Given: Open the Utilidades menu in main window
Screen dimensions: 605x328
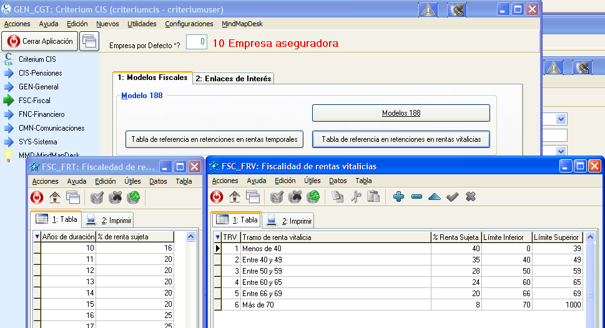Looking at the screenshot, I should [x=142, y=24].
